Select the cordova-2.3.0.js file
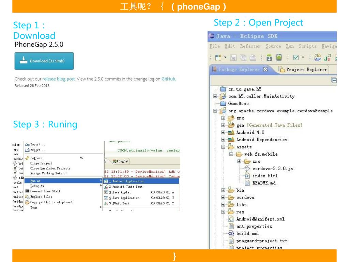Screen dimensions: 349x262 (x=273, y=169)
